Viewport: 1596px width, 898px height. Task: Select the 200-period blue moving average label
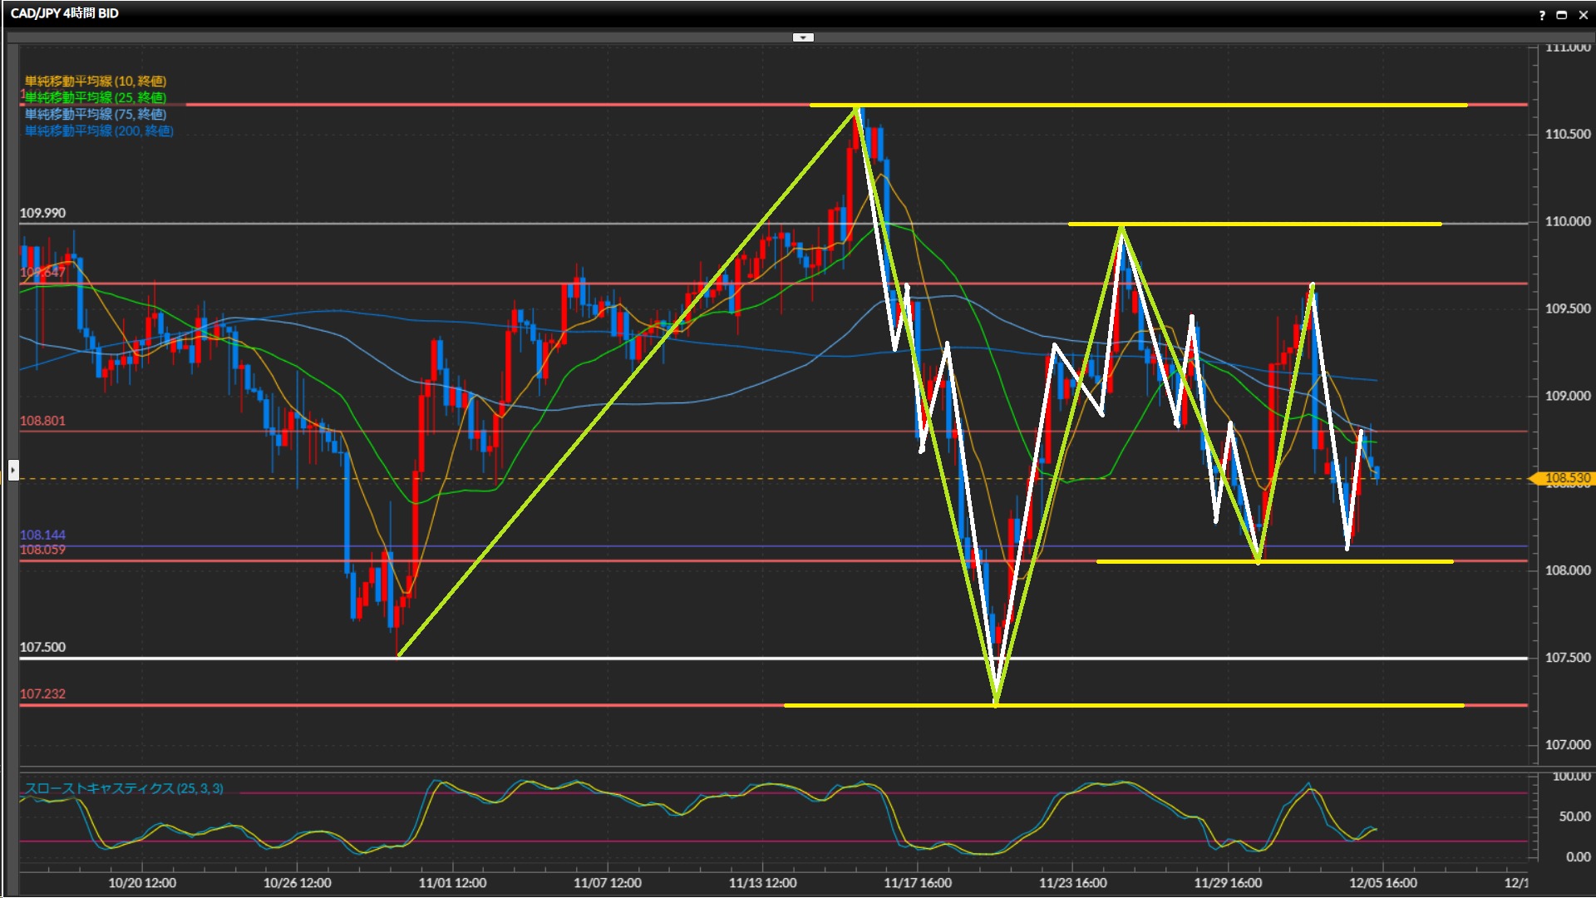pyautogui.click(x=99, y=131)
